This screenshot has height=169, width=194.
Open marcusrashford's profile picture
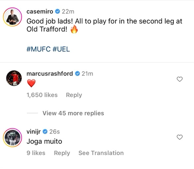(14, 78)
